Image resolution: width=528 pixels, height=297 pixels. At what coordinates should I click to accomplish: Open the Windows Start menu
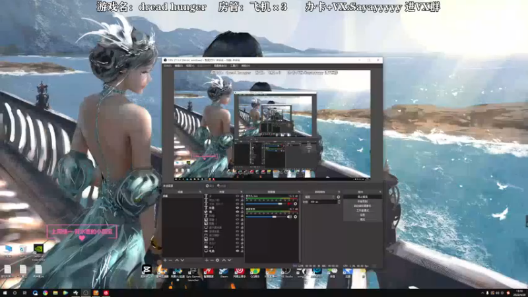coord(5,293)
